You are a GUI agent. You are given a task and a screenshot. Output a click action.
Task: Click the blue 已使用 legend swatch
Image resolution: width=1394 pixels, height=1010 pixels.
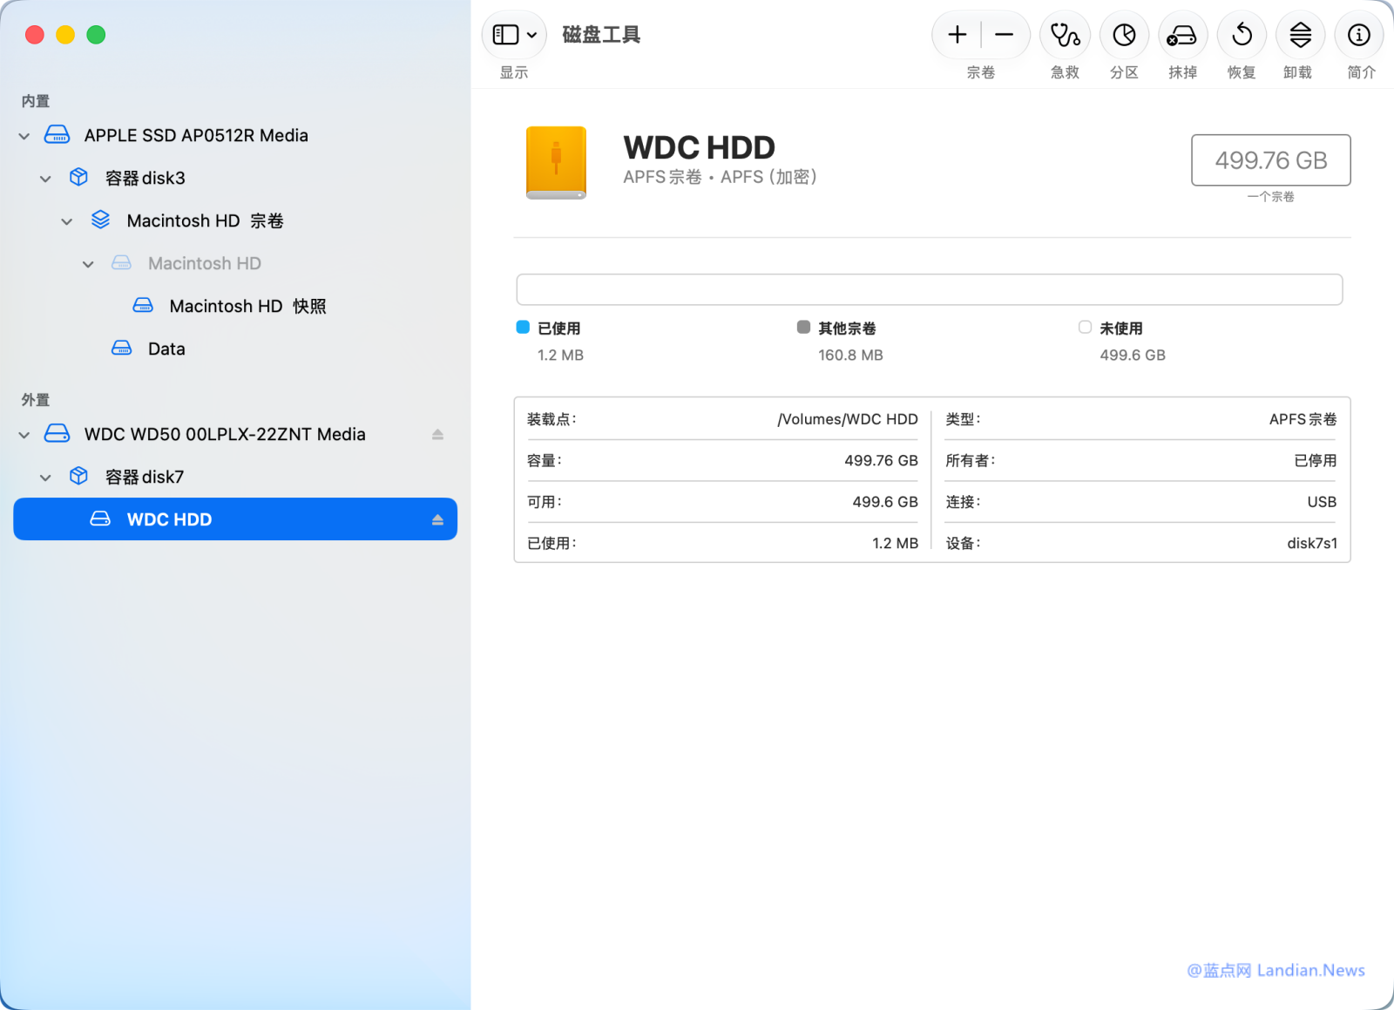point(523,327)
